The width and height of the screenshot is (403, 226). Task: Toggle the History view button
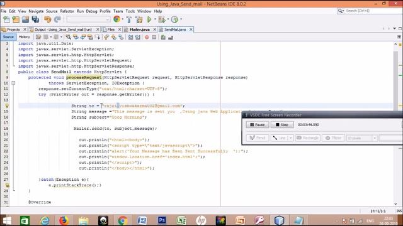coord(25,37)
